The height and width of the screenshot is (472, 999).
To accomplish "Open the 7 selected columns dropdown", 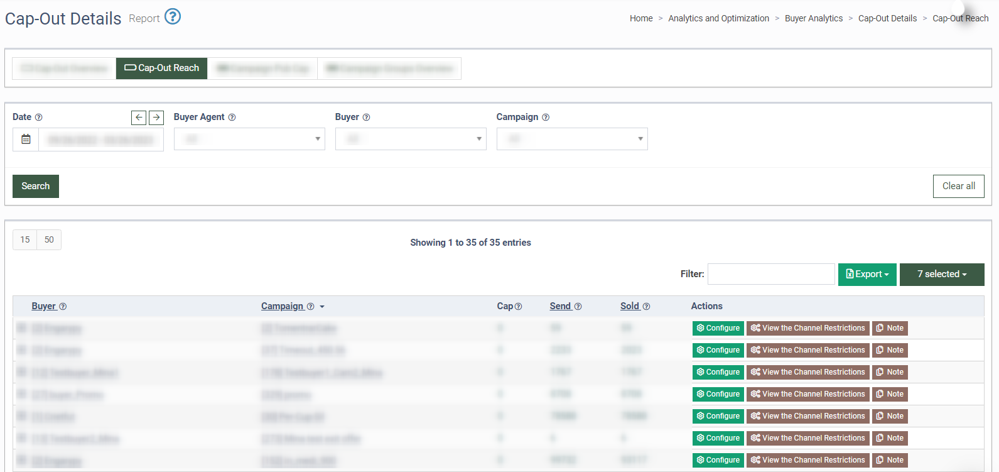I will coord(942,275).
